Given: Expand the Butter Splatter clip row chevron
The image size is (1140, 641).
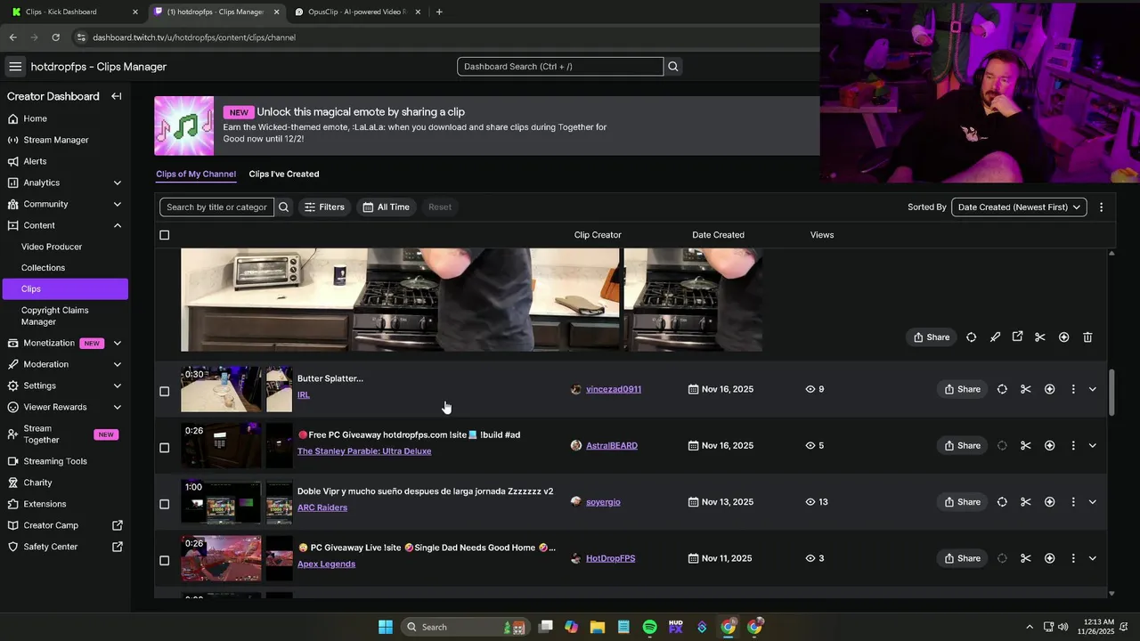Looking at the screenshot, I should click(1093, 389).
